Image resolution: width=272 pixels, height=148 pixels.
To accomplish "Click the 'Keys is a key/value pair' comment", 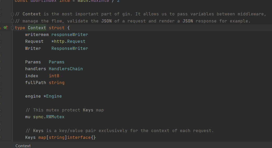I will pos(120,131).
